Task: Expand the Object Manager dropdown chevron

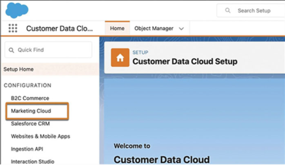Action: pos(181,29)
